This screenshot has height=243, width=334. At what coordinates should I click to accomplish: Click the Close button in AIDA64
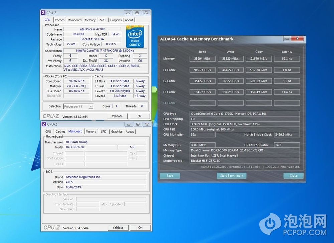click(293, 175)
